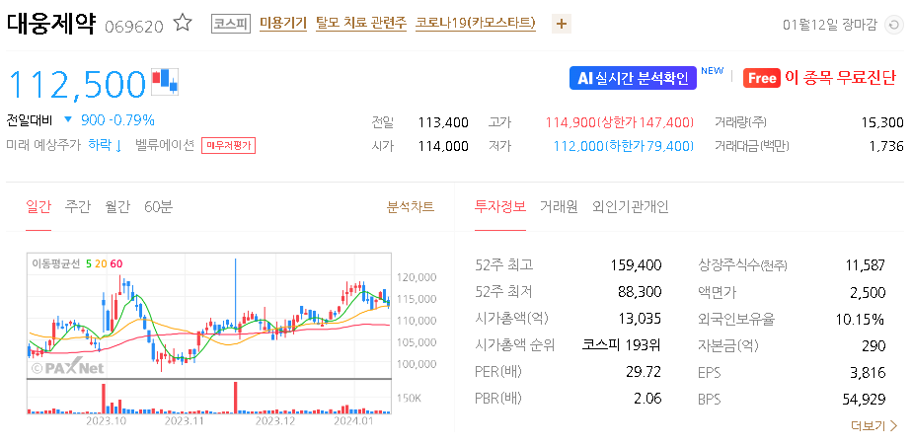Click the 시가 price 114,000
The height and width of the screenshot is (445, 911).
point(443,146)
